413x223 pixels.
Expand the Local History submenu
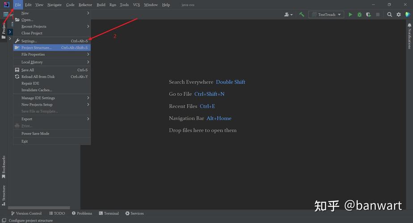[x=52, y=62]
